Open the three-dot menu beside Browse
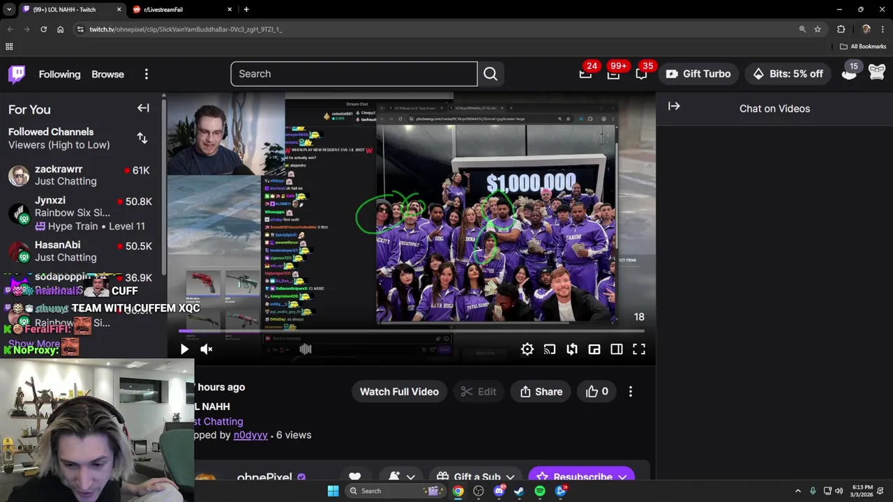The image size is (893, 502). 146,74
